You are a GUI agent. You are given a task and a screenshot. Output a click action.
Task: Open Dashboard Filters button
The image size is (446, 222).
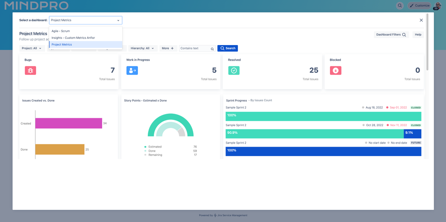click(x=391, y=35)
